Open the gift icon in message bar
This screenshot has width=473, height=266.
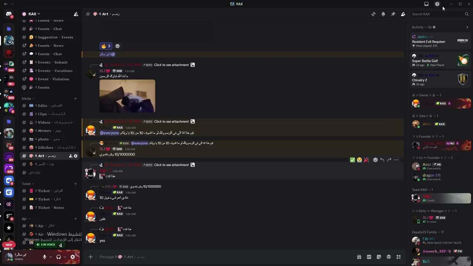(x=359, y=257)
